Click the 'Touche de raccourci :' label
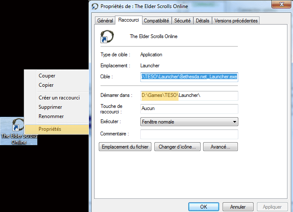Image resolution: width=293 pixels, height=212 pixels. pyautogui.click(x=111, y=109)
